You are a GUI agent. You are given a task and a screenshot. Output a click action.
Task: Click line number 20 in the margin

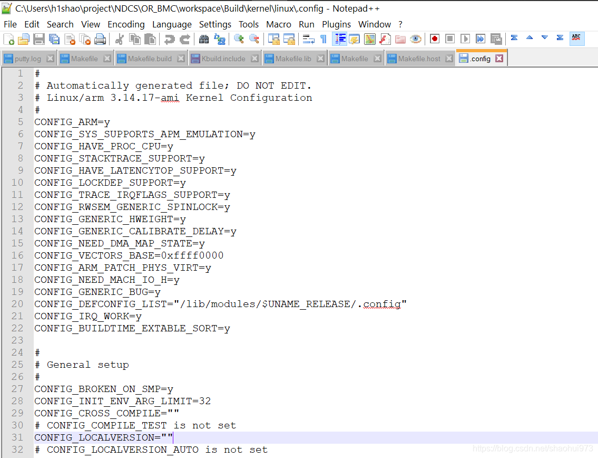(17, 304)
